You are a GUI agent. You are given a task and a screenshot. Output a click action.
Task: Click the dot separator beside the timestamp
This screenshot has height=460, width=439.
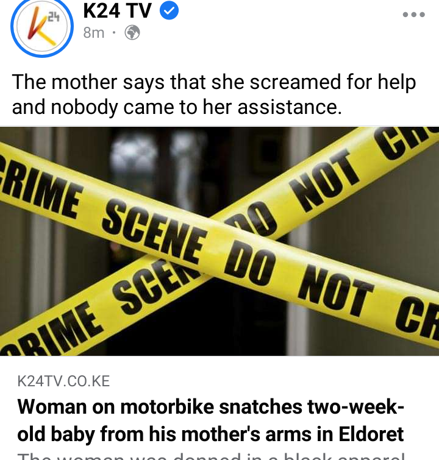click(114, 32)
